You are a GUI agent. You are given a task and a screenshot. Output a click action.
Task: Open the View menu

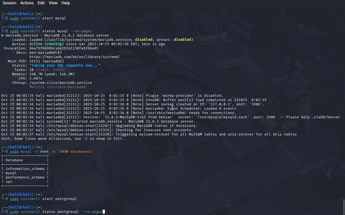53,3
